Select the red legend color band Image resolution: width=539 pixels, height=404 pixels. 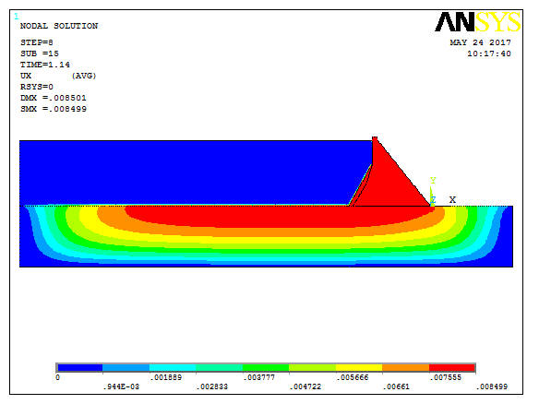click(x=452, y=368)
